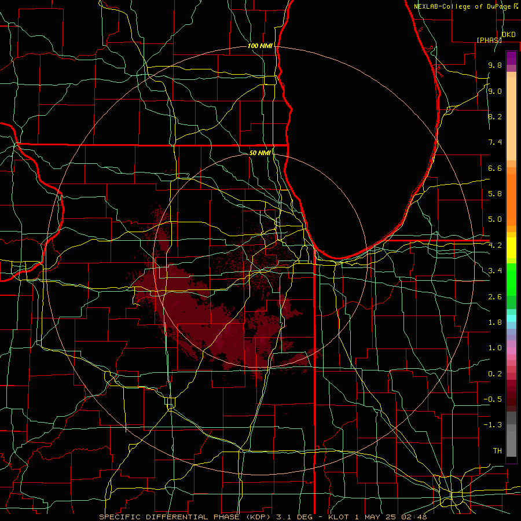This screenshot has height=521, width=521.
Task: Click the 1.8 scale label
Action: [495, 322]
